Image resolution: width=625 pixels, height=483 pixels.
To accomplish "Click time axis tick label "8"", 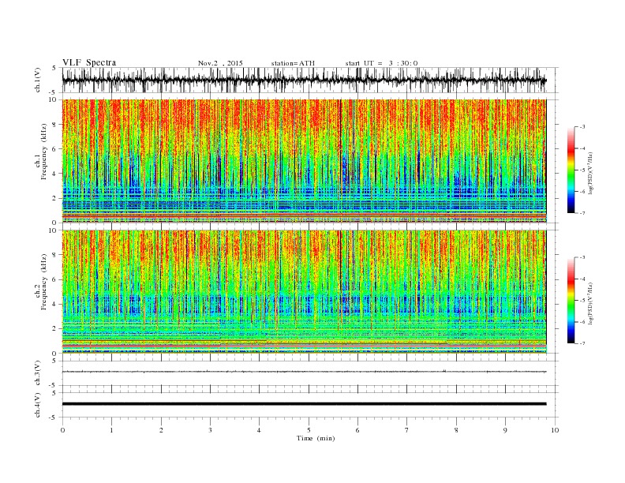I will point(456,430).
